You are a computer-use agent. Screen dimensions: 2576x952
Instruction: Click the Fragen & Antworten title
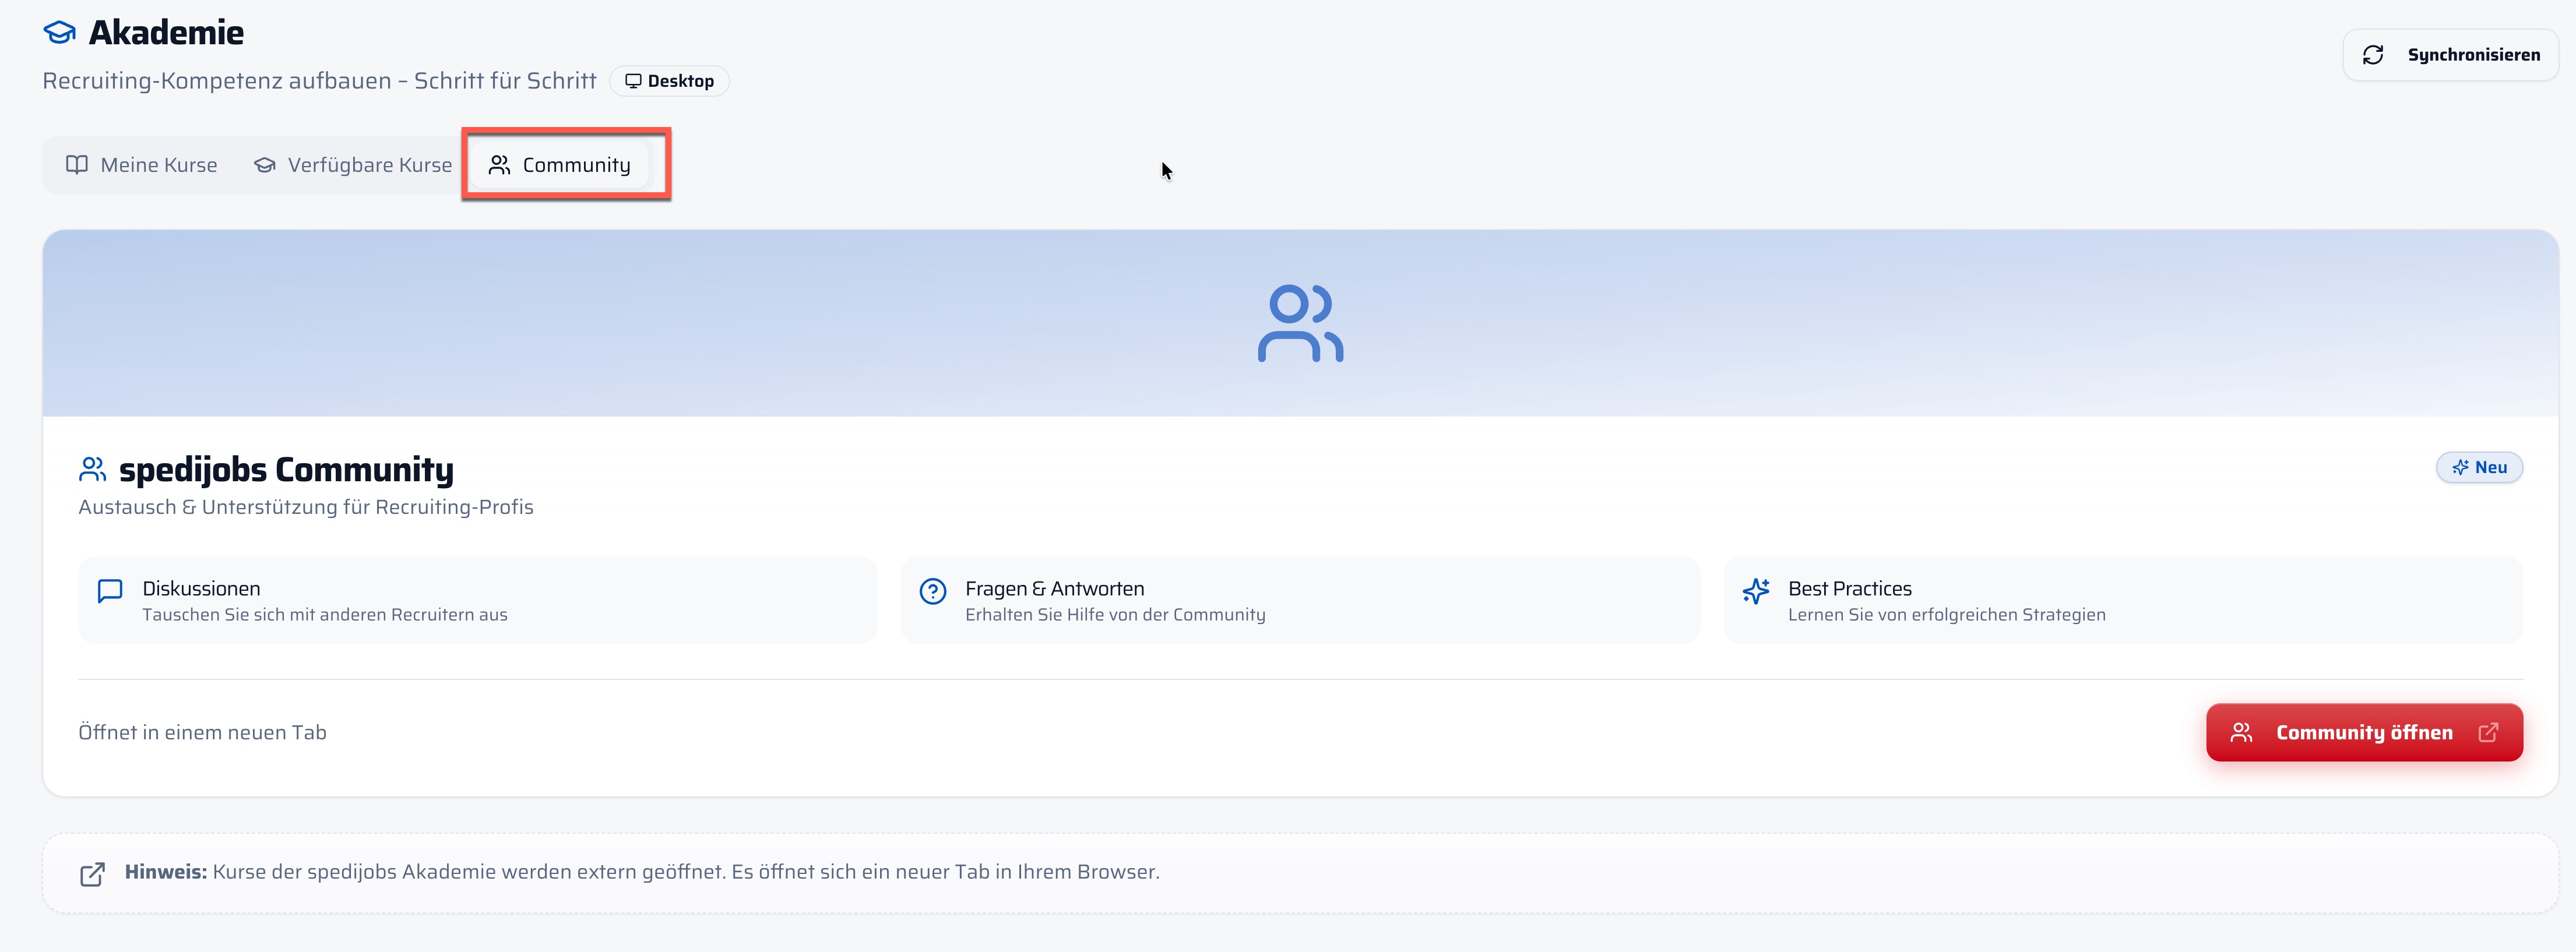[1054, 589]
